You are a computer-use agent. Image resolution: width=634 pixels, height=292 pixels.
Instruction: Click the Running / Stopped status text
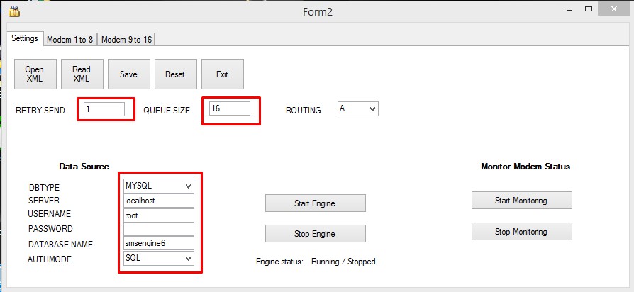343,262
